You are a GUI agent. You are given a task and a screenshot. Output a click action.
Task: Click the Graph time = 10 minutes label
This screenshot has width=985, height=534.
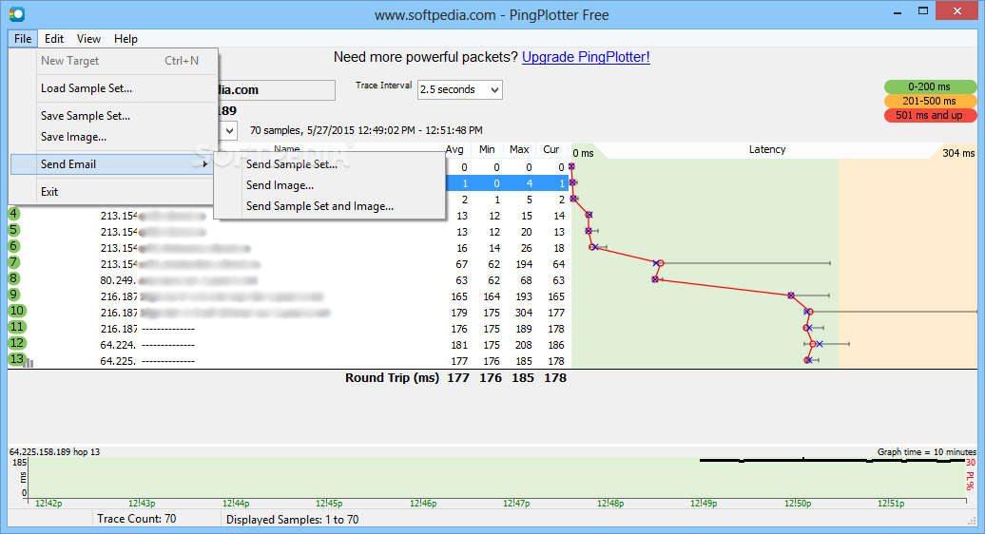tap(927, 451)
